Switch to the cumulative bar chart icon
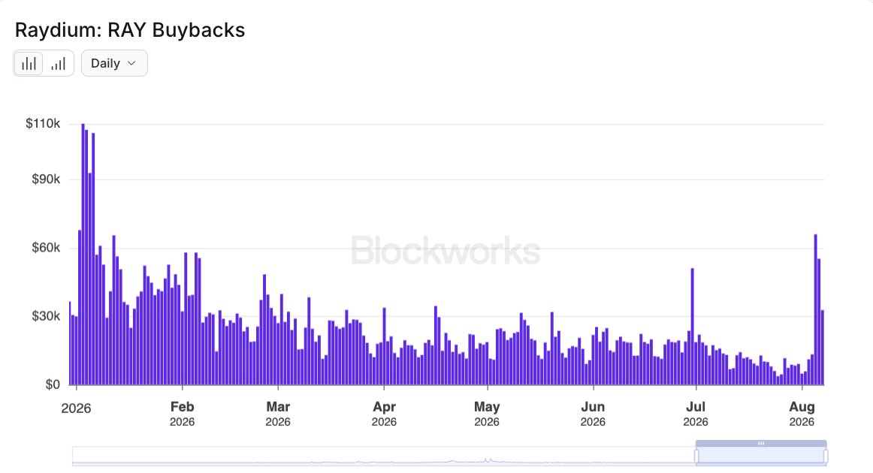The width and height of the screenshot is (873, 473). click(58, 63)
